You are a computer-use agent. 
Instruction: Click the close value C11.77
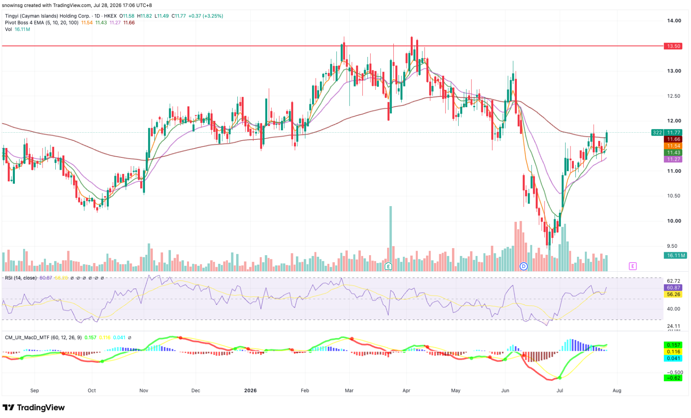(x=179, y=16)
